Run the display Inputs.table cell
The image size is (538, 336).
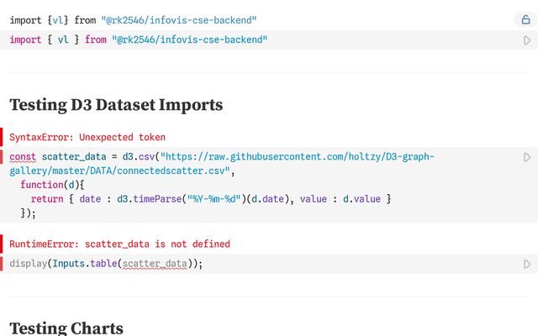coord(527,264)
